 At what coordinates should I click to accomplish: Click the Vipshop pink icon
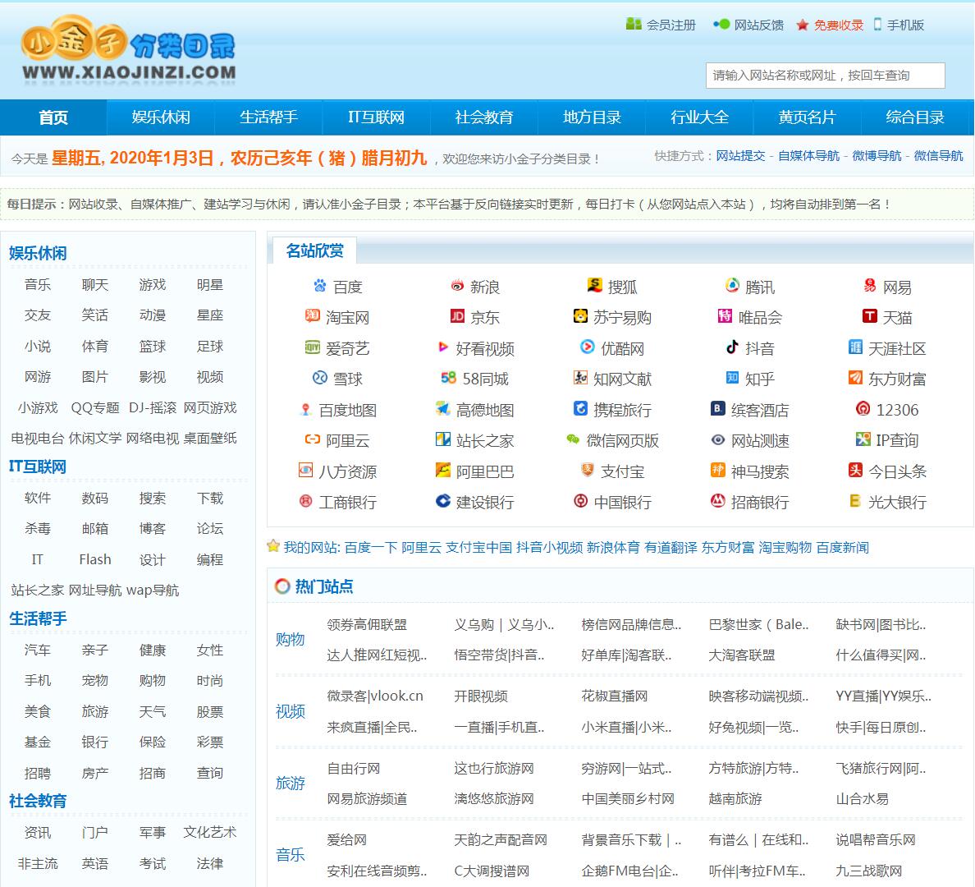click(x=725, y=316)
